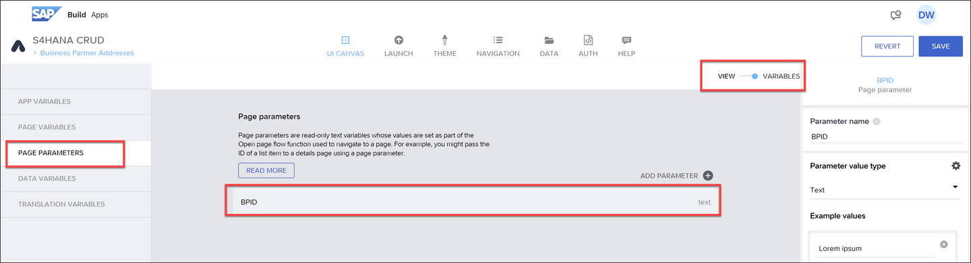Click the Add Parameter plus icon
The width and height of the screenshot is (971, 263).
point(708,176)
